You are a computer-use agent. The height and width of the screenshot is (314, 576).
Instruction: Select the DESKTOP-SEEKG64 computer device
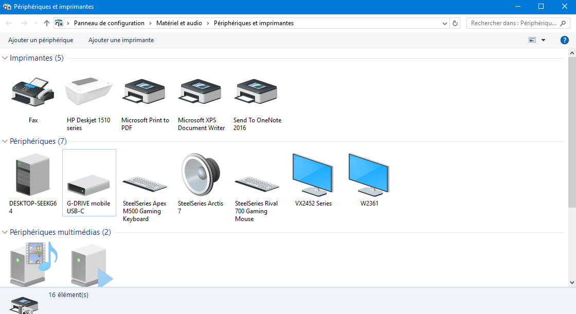pyautogui.click(x=33, y=176)
